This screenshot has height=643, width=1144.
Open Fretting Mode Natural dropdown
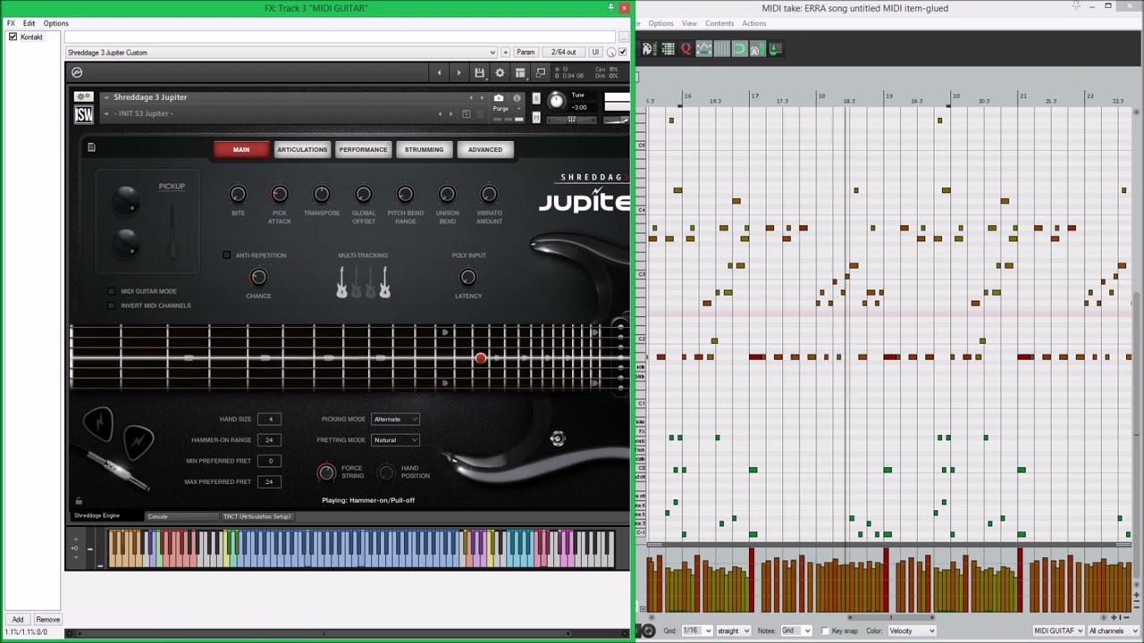396,439
